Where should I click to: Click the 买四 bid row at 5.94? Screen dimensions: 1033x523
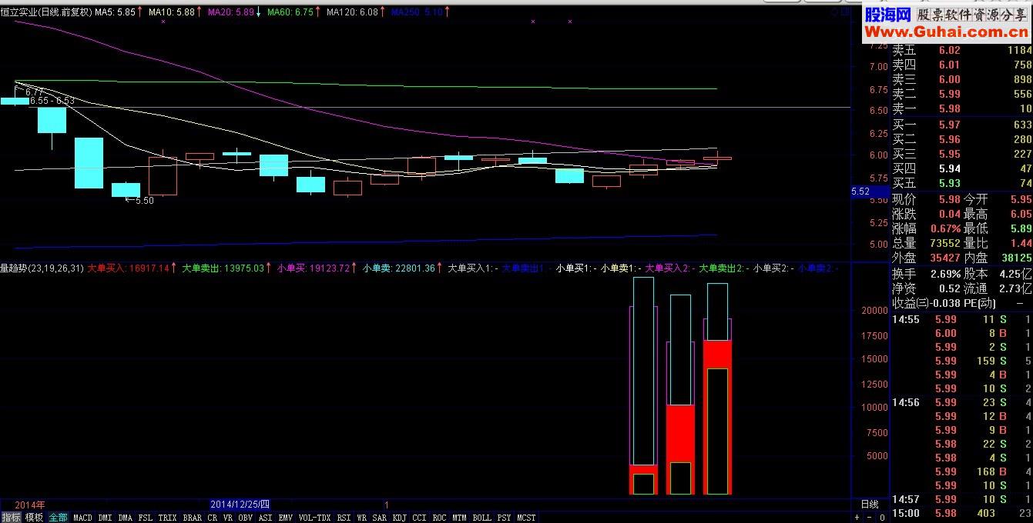point(961,168)
